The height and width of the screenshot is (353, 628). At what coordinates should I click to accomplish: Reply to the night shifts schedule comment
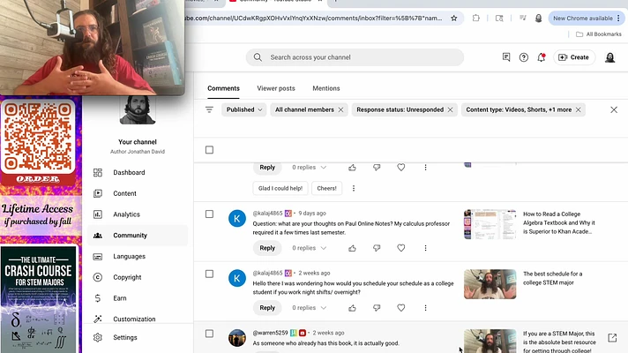267,308
